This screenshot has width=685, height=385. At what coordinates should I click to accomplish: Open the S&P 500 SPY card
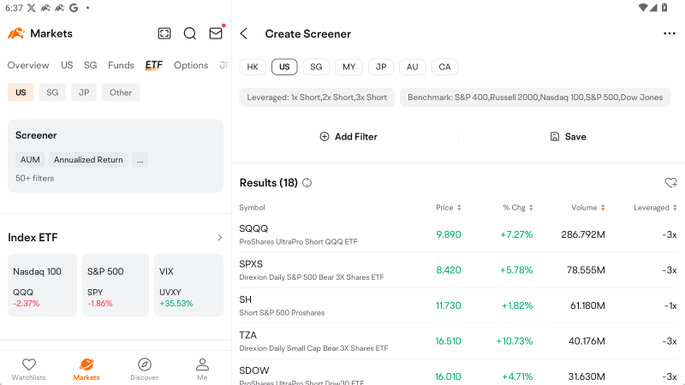click(116, 286)
